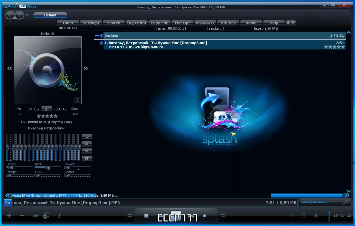Screen dimensions: 355x226
Task: Collapse the Desktop folder group in playlist
Action: 97,35
